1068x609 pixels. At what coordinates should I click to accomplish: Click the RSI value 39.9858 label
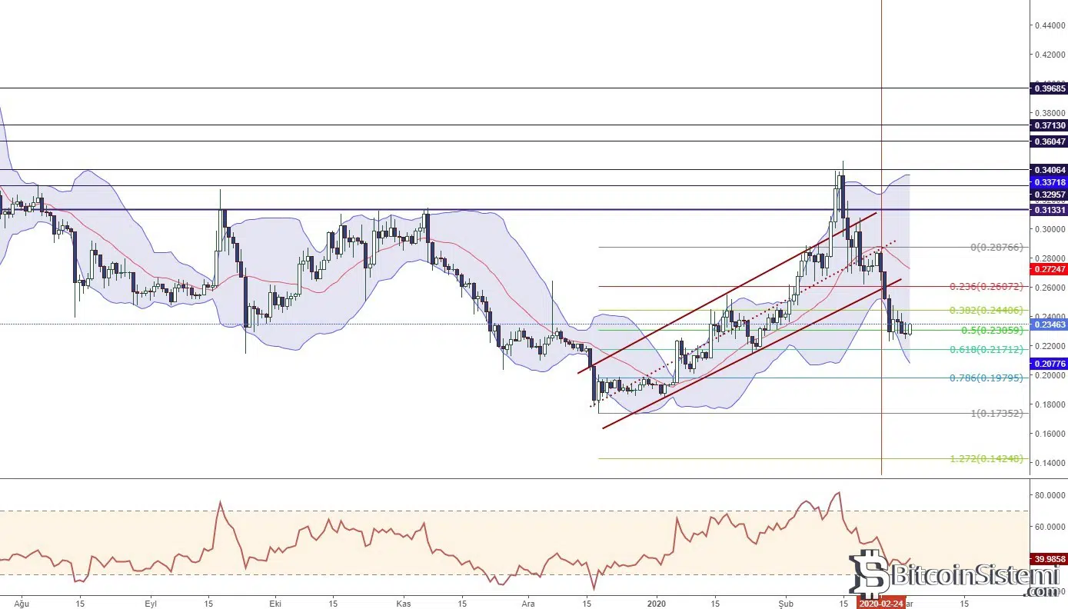click(1049, 559)
